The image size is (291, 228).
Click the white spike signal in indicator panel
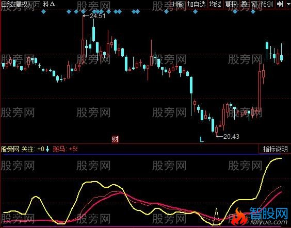(216, 217)
